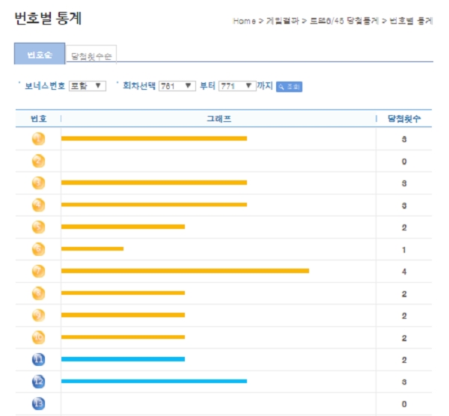Click the yellow graph bar for number 1
The height and width of the screenshot is (416, 449).
pyautogui.click(x=154, y=138)
